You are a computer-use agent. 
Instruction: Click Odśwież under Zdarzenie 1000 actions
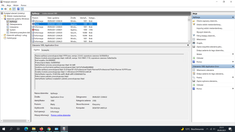coord(200,85)
